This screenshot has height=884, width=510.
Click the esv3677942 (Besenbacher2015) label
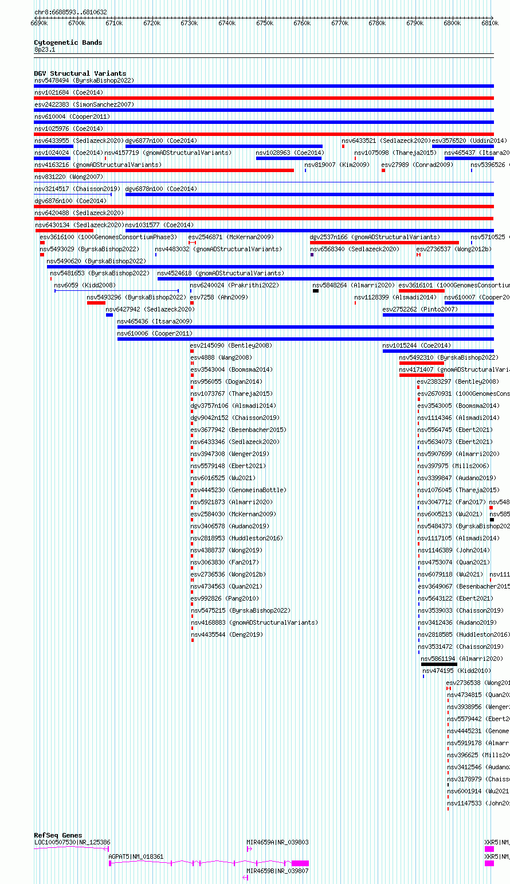point(238,430)
